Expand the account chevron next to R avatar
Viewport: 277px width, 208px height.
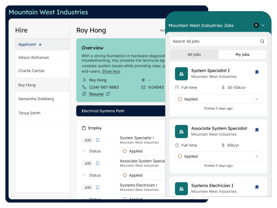click(263, 25)
